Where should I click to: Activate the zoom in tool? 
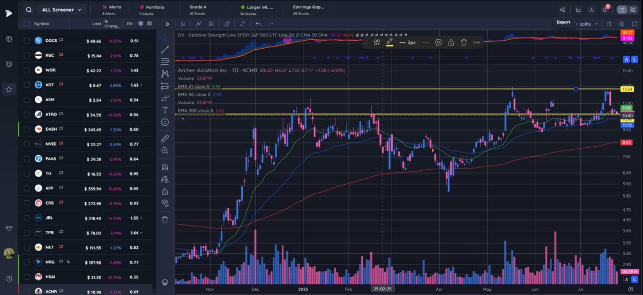pos(165,150)
